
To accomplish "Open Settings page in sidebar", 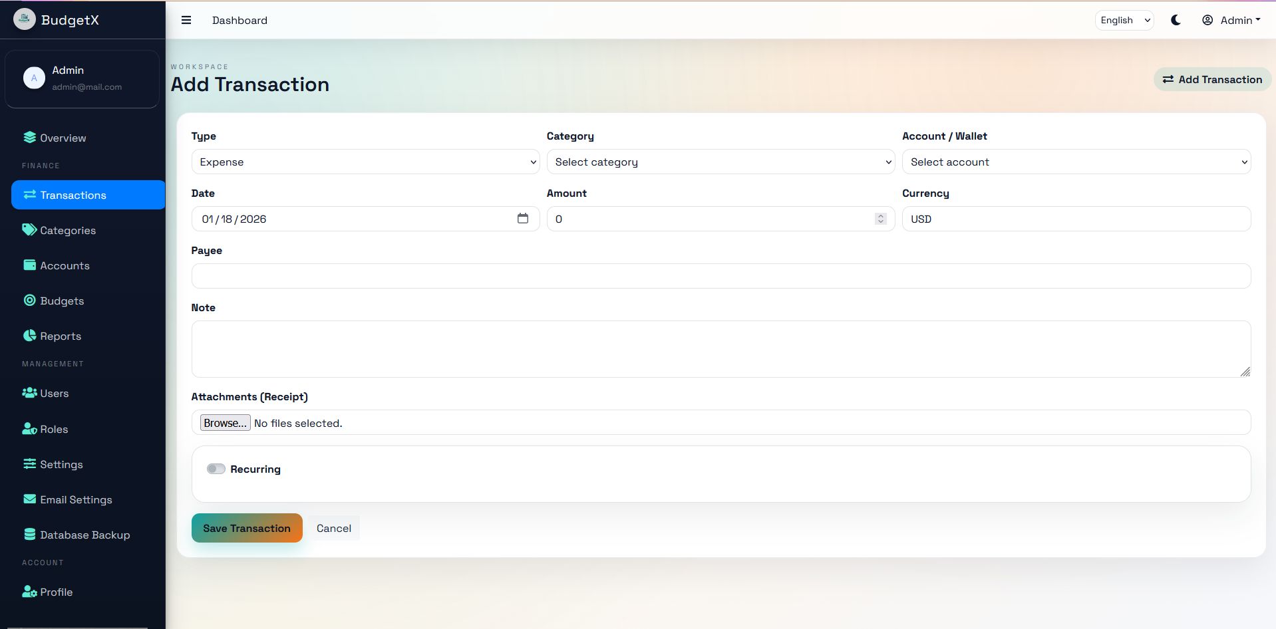I will [x=88, y=464].
